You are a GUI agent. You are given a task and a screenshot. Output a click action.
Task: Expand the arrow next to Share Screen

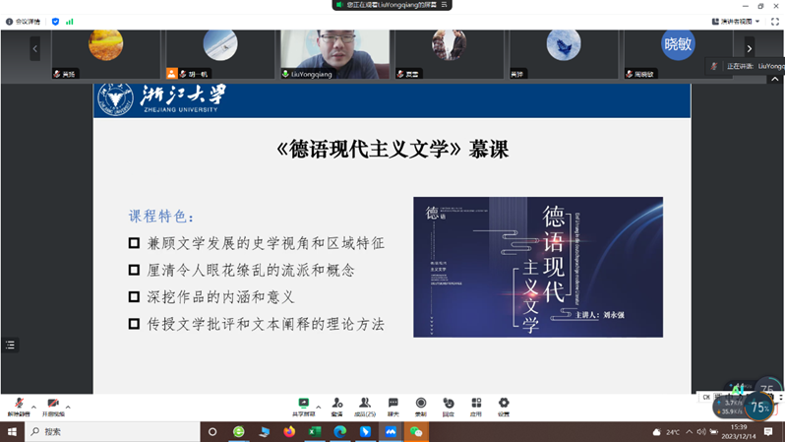(x=319, y=405)
